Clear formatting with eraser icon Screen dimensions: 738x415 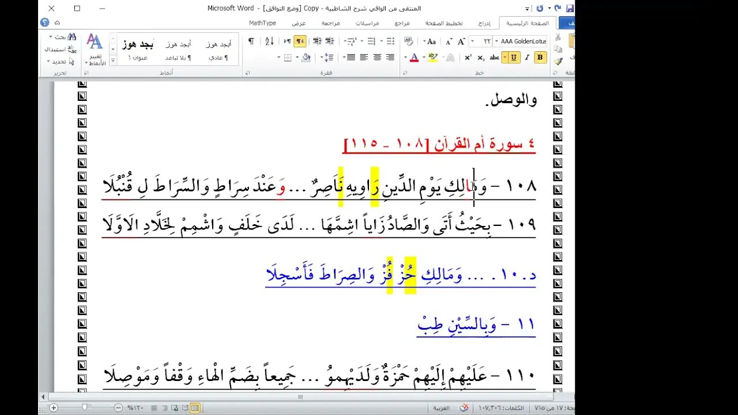pyautogui.click(x=408, y=41)
